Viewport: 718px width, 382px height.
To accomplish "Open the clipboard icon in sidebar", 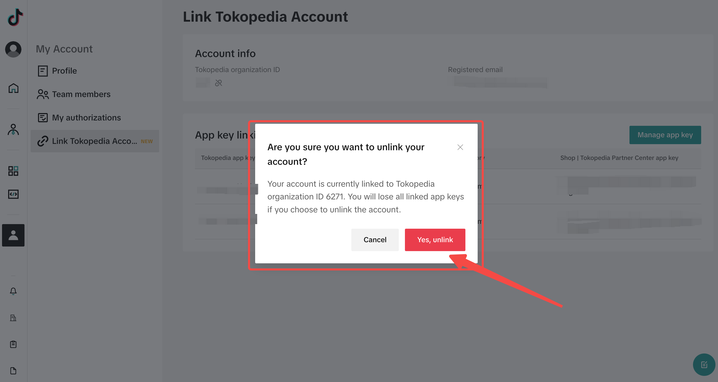I will point(13,344).
